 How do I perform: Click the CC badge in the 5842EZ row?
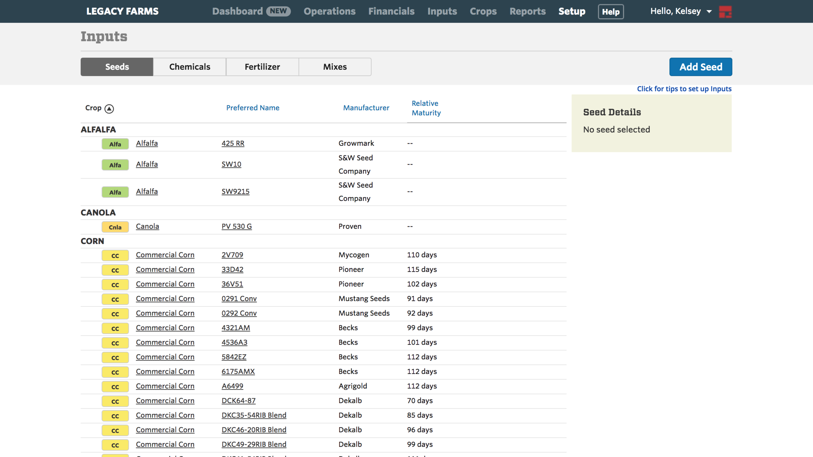(115, 358)
